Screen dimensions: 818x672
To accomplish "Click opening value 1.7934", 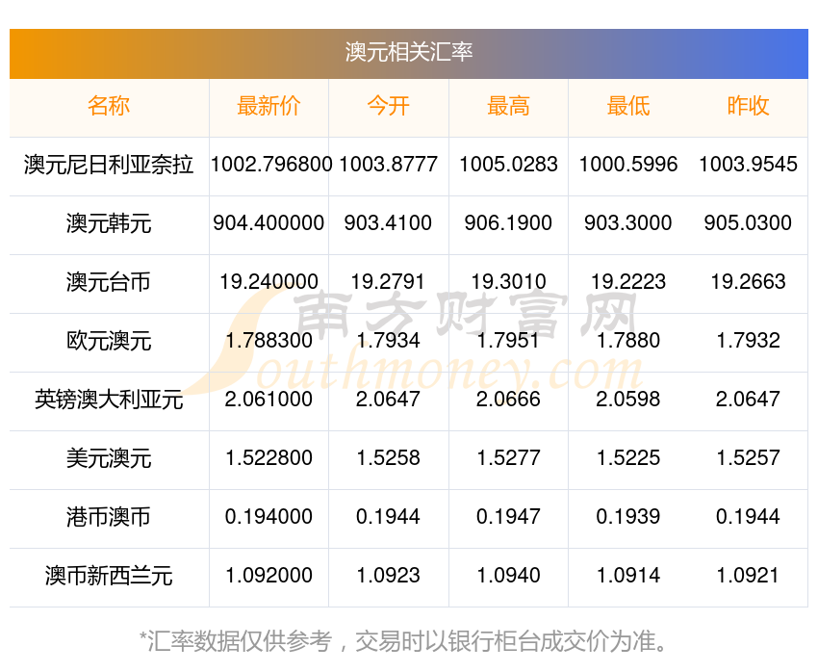I will 388,341.
